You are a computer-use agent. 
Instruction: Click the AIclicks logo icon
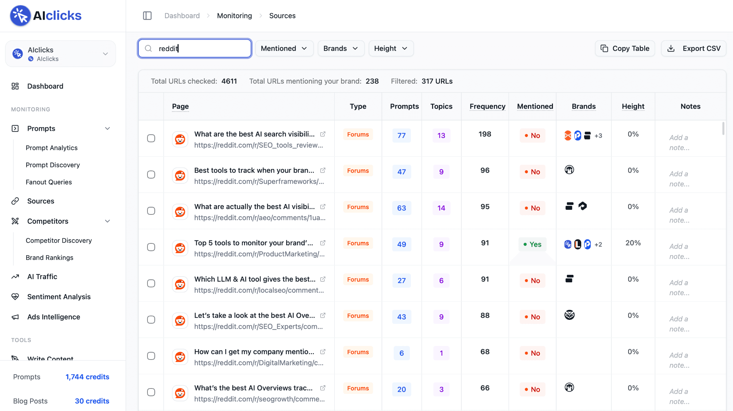(x=20, y=15)
